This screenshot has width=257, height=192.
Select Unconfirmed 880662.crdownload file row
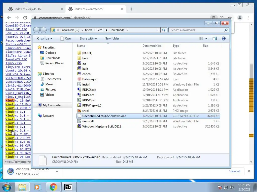pyautogui.click(x=148, y=116)
